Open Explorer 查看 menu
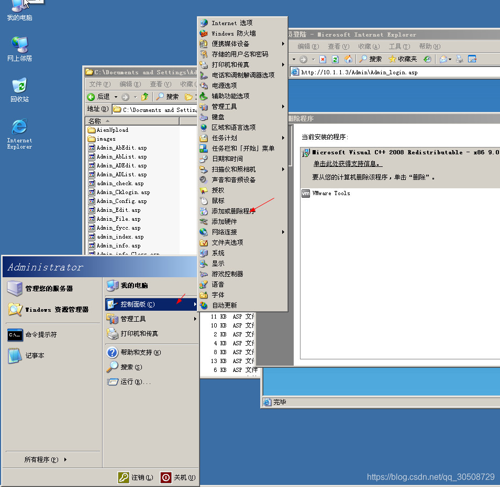This screenshot has height=487, width=500. tap(160, 84)
